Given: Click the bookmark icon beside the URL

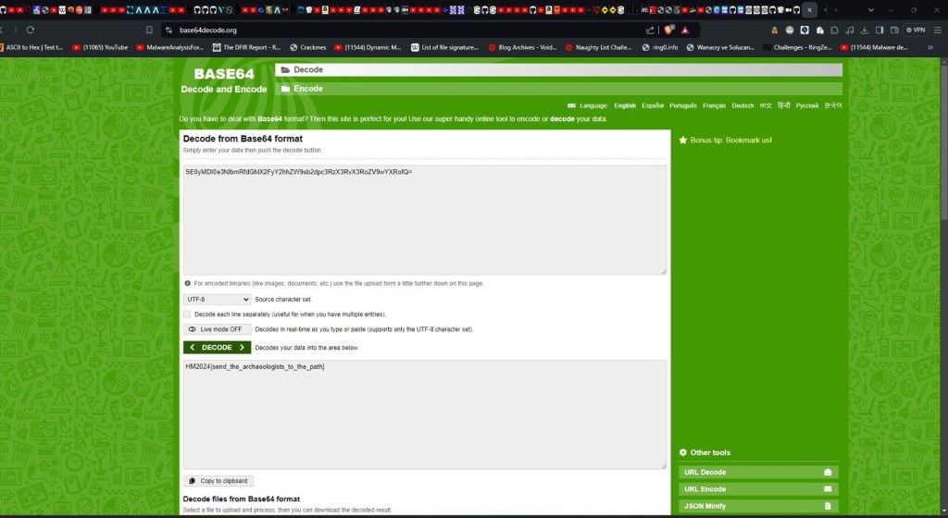Looking at the screenshot, I should coord(149,30).
